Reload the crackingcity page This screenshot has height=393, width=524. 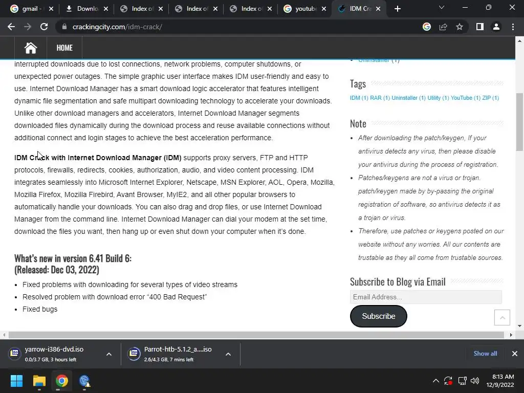click(44, 27)
